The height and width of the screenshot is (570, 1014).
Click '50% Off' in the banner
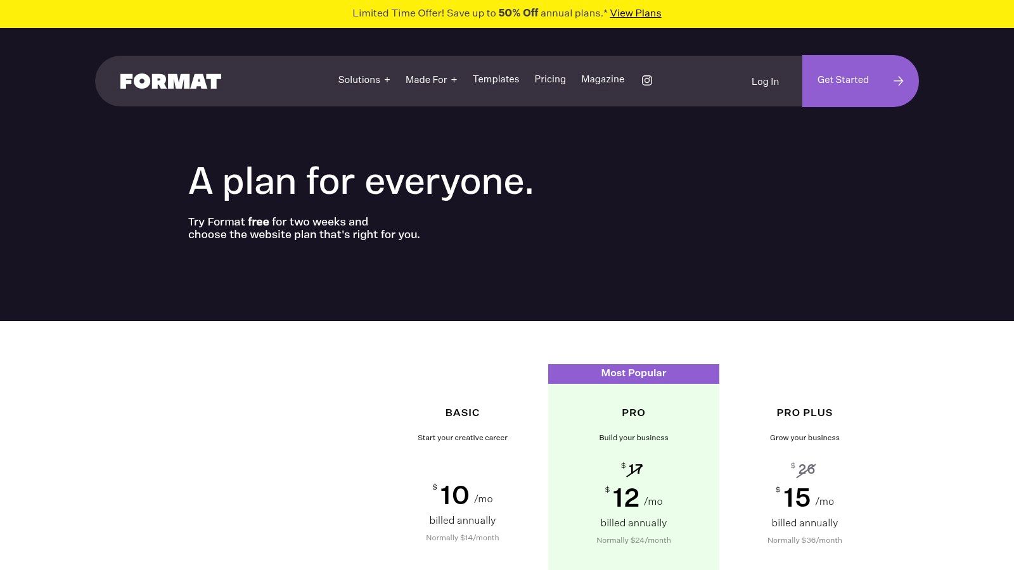pyautogui.click(x=518, y=13)
